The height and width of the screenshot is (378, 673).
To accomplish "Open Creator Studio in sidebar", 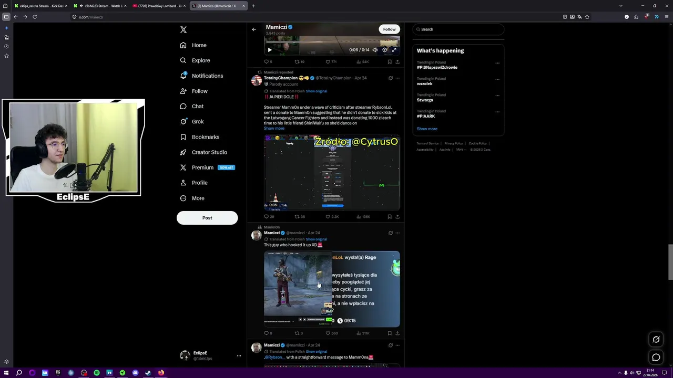I will tap(203, 152).
